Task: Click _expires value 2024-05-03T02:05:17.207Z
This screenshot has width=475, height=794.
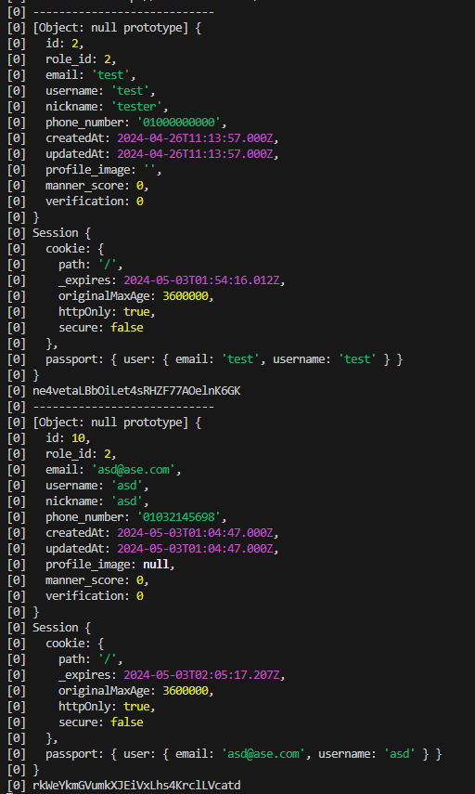Action: pos(202,675)
